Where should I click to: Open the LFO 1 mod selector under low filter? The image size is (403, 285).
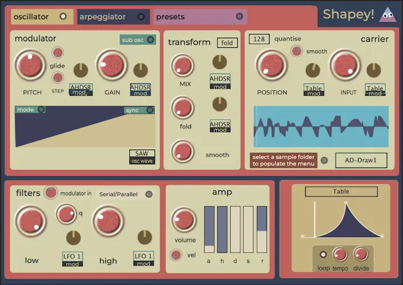point(72,259)
